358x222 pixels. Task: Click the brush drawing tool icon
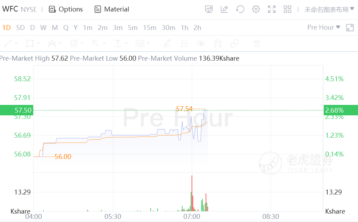tap(167, 44)
